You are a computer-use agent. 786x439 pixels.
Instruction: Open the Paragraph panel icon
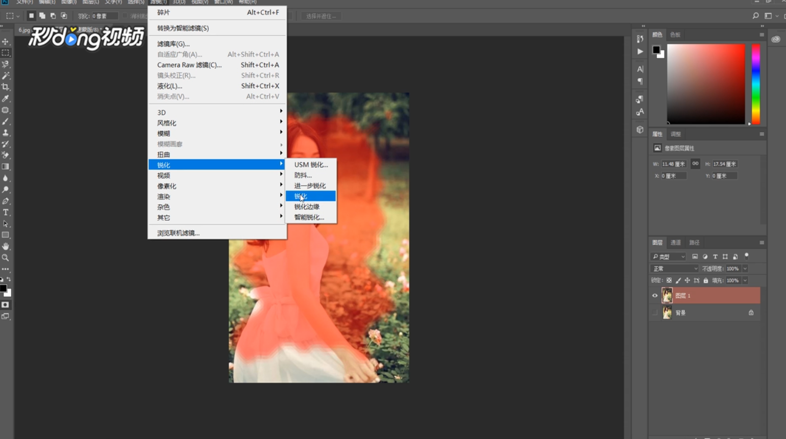(640, 81)
